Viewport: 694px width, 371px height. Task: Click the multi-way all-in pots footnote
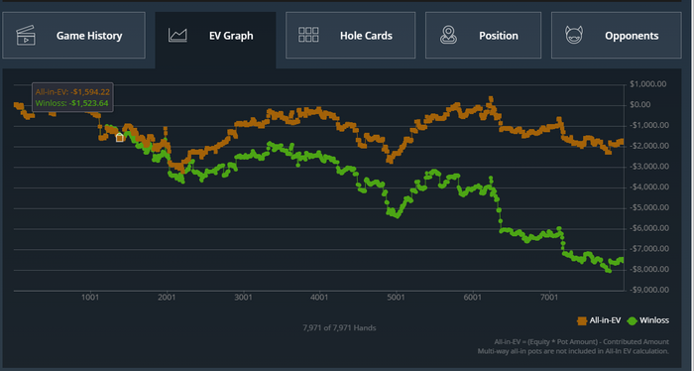click(x=573, y=351)
